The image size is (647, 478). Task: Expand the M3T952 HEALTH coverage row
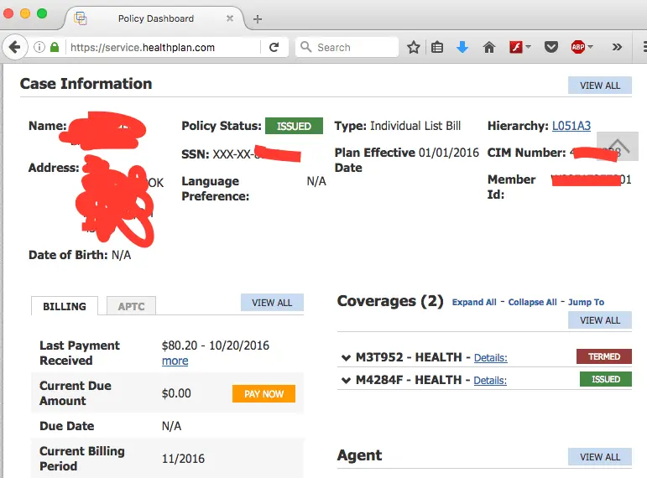[346, 357]
